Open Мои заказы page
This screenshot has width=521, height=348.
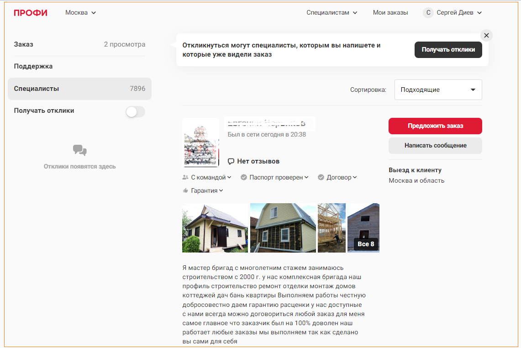(390, 13)
